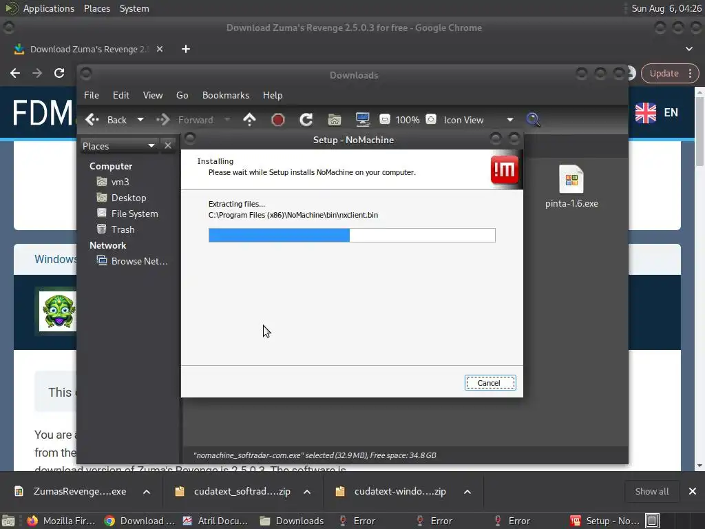Image resolution: width=705 pixels, height=529 pixels.
Task: Zoom out with the minus icon
Action: point(384,119)
